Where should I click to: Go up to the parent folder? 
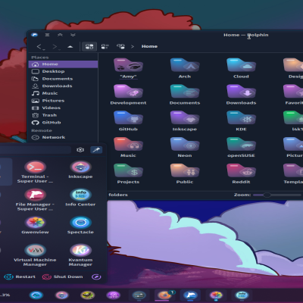70,46
